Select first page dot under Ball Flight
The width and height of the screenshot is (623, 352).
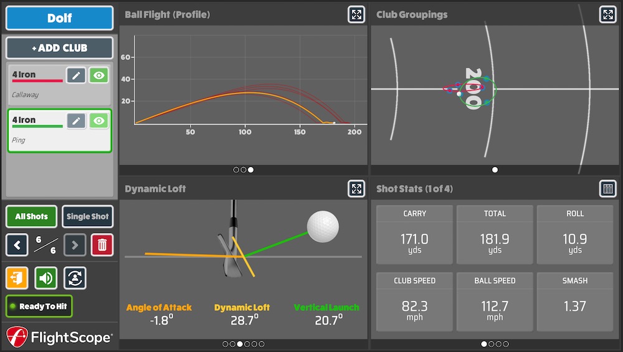[236, 169]
